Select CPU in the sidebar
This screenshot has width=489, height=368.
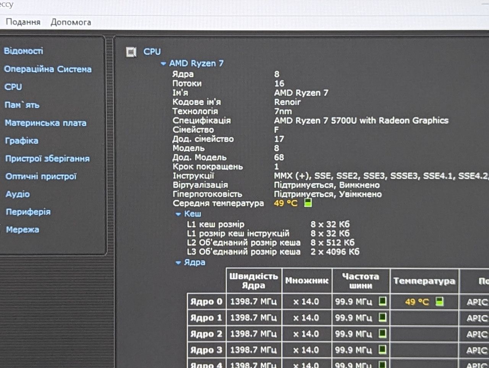click(x=13, y=87)
